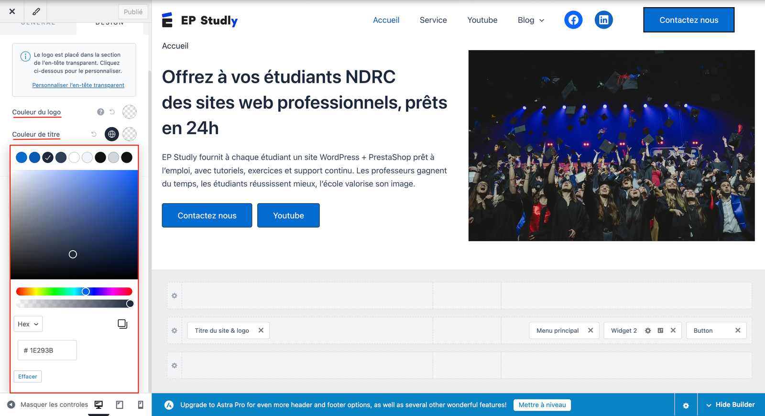The width and height of the screenshot is (765, 416).
Task: Open the Service menu item
Action: tap(433, 20)
